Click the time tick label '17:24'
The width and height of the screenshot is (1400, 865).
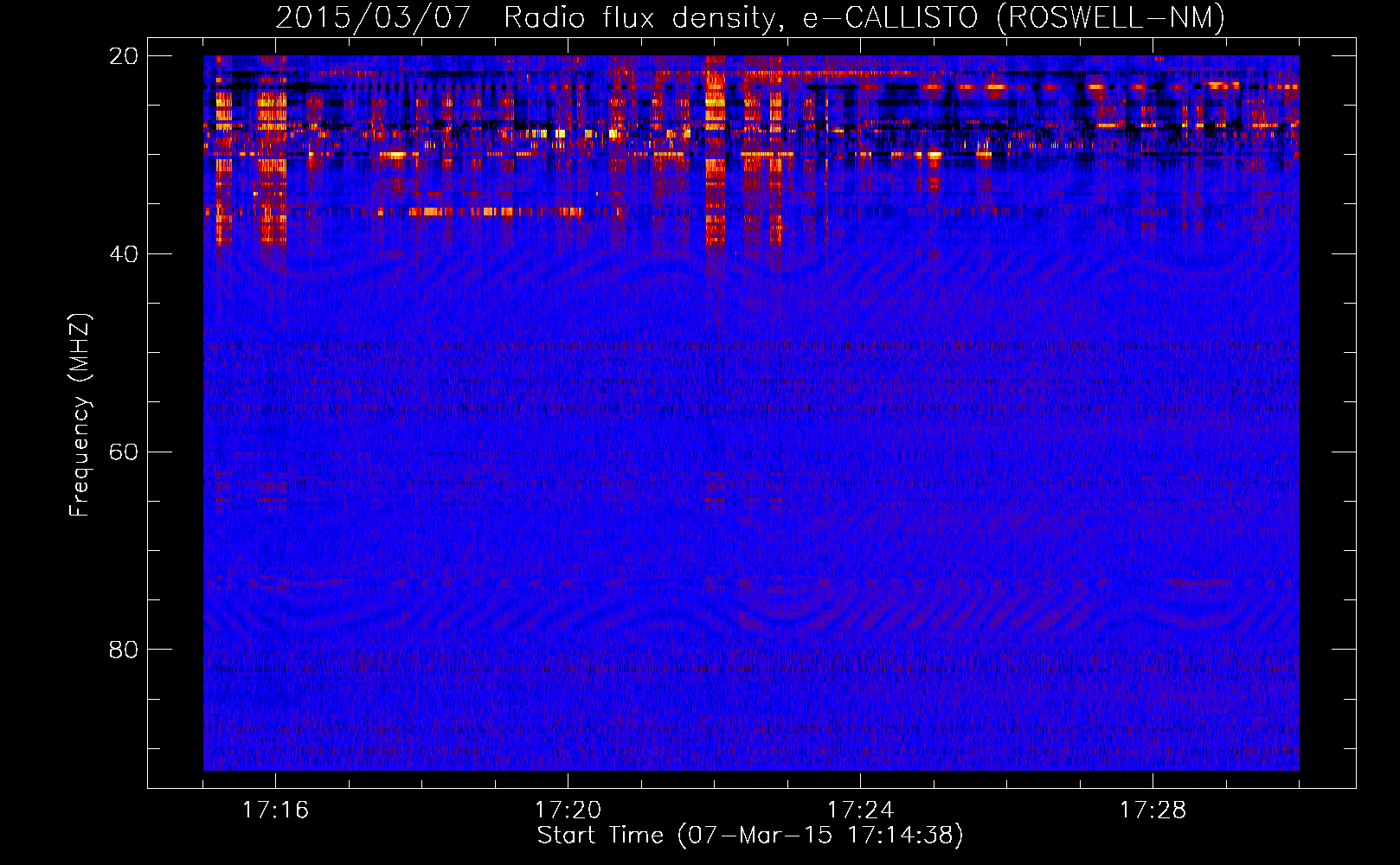pos(860,811)
